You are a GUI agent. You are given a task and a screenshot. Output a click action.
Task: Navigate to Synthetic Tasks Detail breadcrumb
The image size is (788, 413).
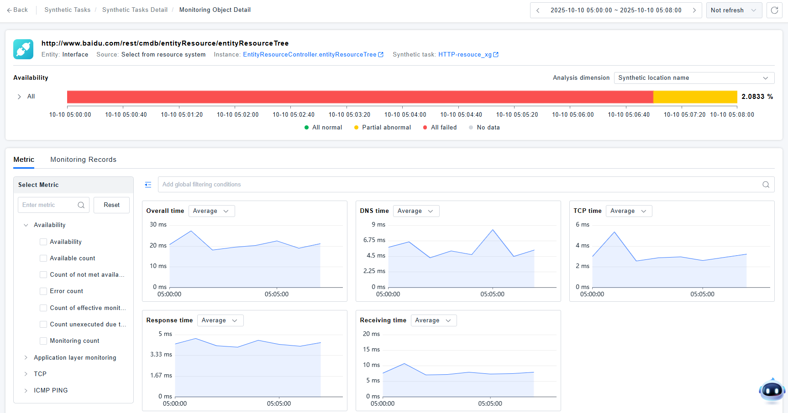[135, 10]
